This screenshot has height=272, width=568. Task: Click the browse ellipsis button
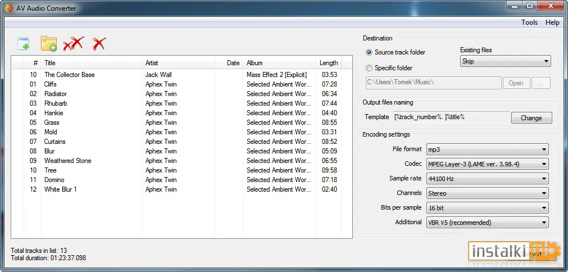point(541,83)
